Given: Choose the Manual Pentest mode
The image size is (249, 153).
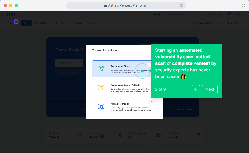Looking at the screenshot, I should tap(125, 106).
